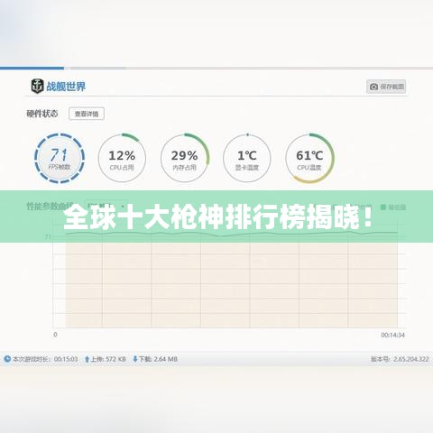
Task: Open the performance curve parameter dropdown
Action: (x=106, y=207)
